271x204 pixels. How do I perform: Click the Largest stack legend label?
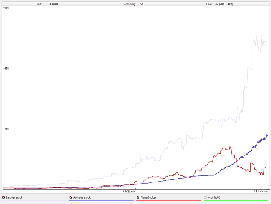(x=14, y=197)
